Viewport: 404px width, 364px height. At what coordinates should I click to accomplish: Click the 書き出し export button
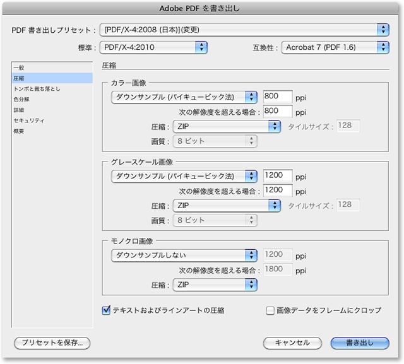click(x=360, y=343)
